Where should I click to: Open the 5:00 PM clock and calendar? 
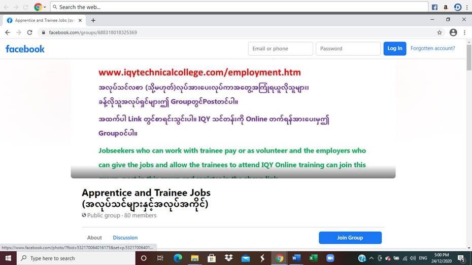(442, 258)
